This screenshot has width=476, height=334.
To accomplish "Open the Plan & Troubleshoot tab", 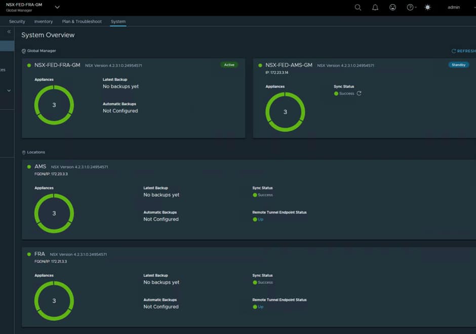I will pos(82,21).
